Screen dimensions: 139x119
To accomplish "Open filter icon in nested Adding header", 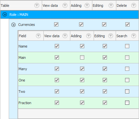I will (x=88, y=36).
